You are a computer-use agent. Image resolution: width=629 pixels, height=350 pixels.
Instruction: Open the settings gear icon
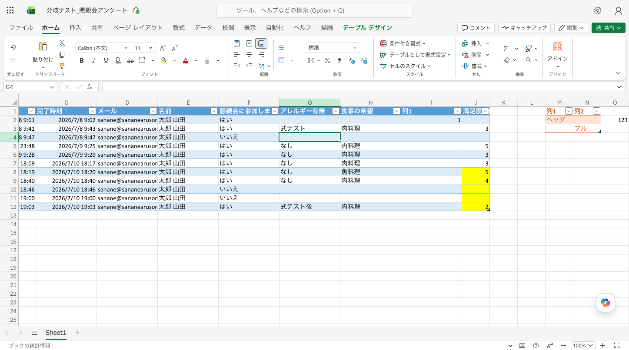(x=598, y=10)
